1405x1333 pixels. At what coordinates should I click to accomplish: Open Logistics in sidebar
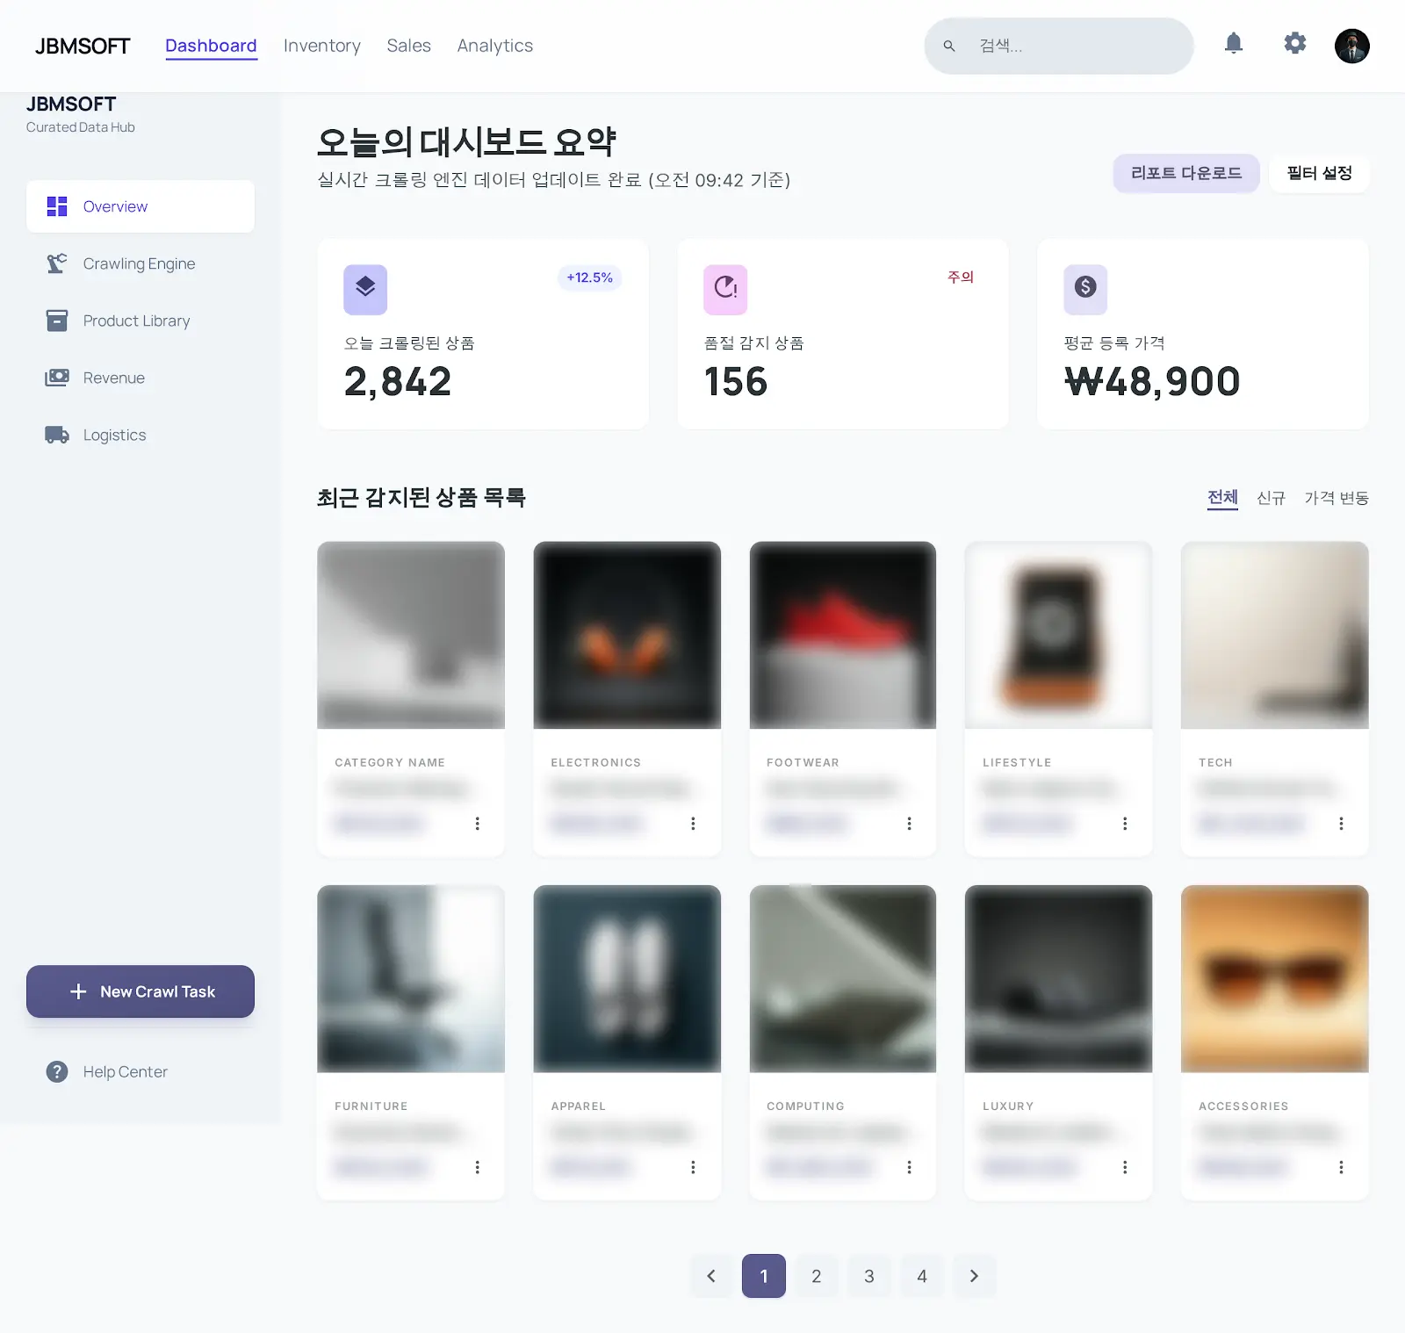tap(140, 435)
